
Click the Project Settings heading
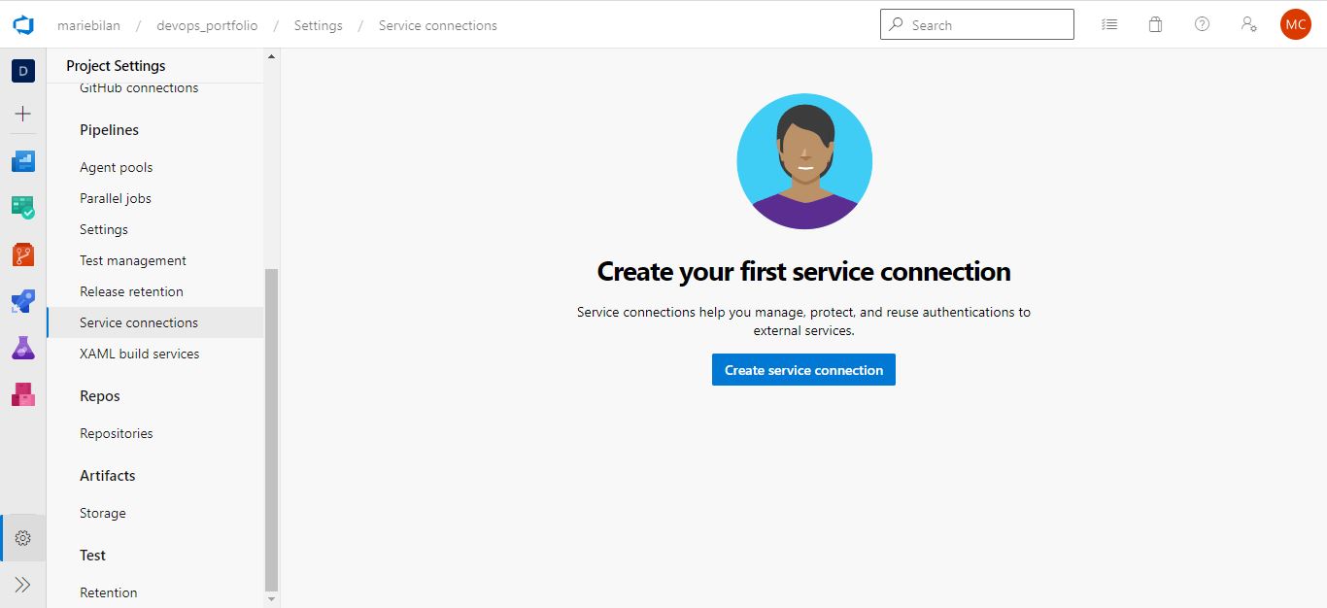point(116,66)
